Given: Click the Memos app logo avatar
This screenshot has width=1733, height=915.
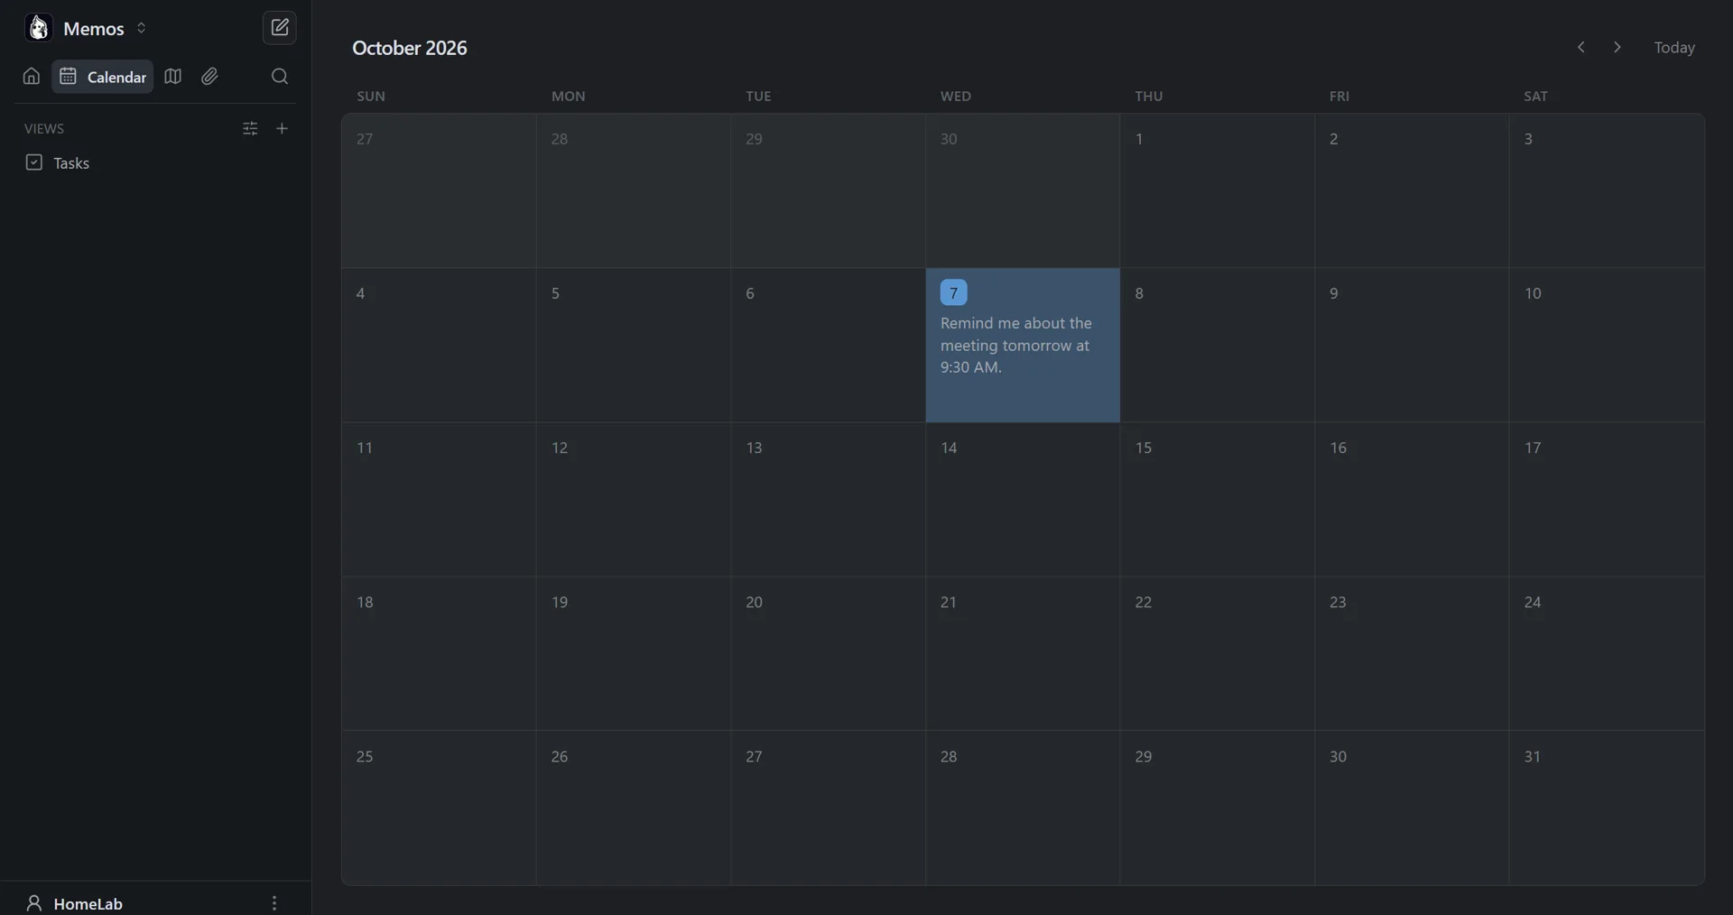Looking at the screenshot, I should tap(38, 28).
